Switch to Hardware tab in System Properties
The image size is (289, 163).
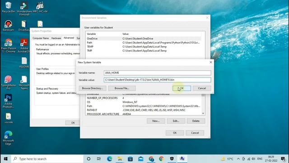[x=56, y=38]
